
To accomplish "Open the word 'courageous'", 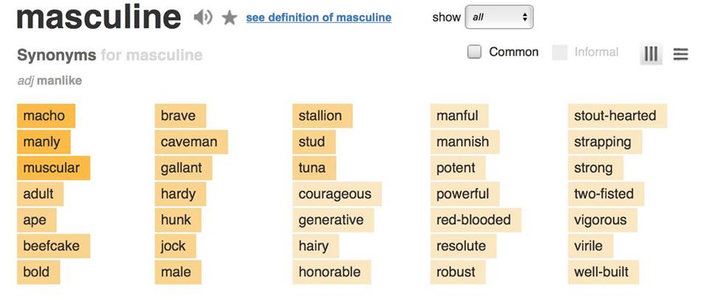I will coord(335,195).
